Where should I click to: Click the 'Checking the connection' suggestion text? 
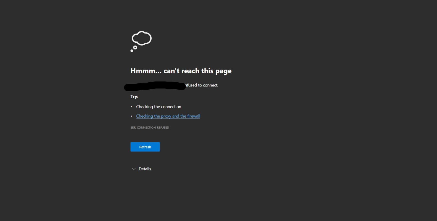pyautogui.click(x=159, y=107)
